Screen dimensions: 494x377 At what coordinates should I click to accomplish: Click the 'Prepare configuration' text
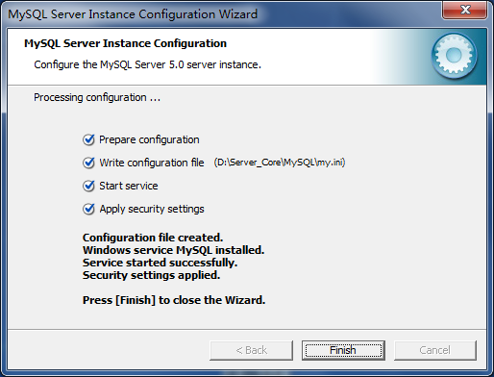[149, 139]
